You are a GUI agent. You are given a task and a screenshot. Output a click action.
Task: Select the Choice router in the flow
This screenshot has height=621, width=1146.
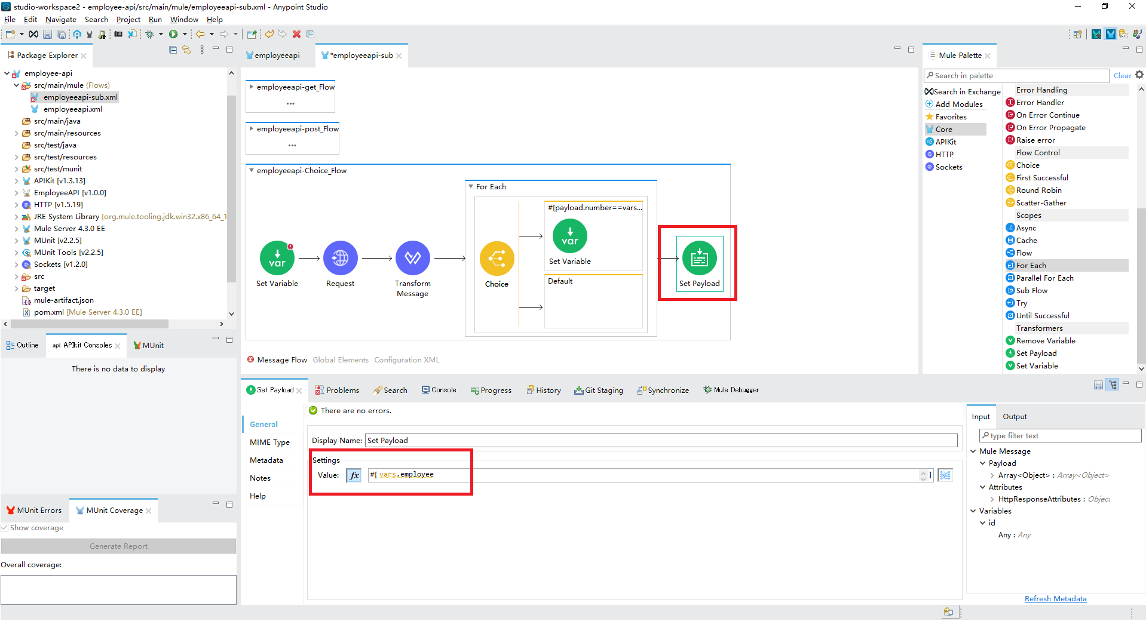(497, 259)
